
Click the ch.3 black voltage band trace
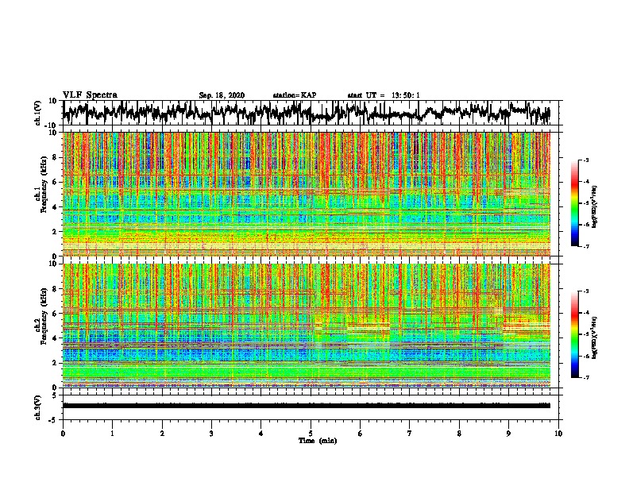(x=307, y=406)
